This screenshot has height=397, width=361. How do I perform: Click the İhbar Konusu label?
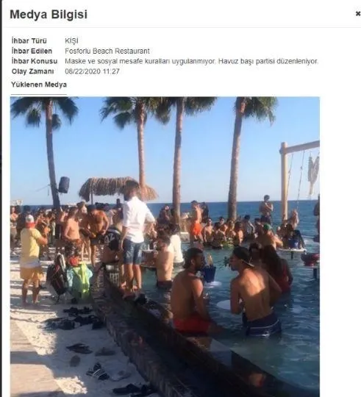[35, 61]
